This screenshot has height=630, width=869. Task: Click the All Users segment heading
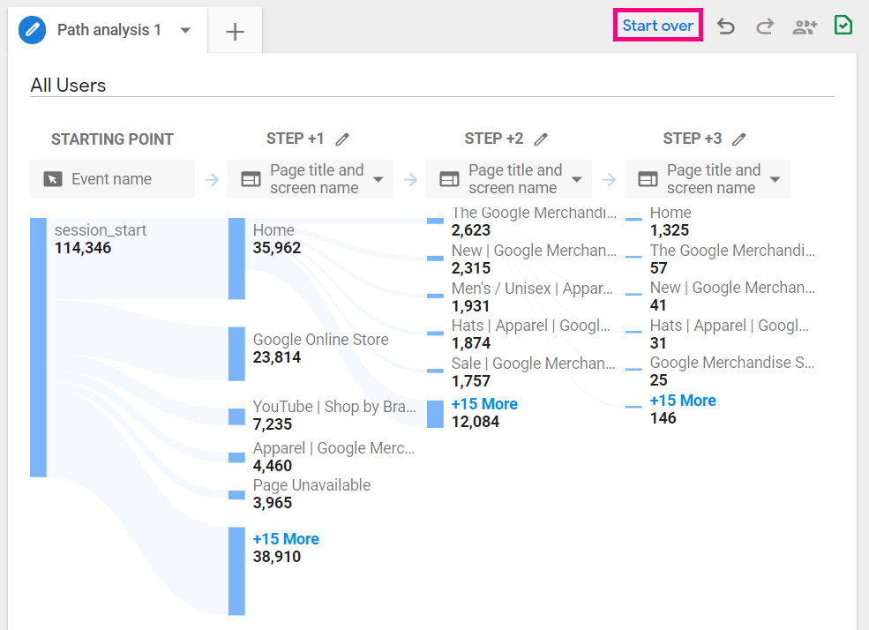68,86
